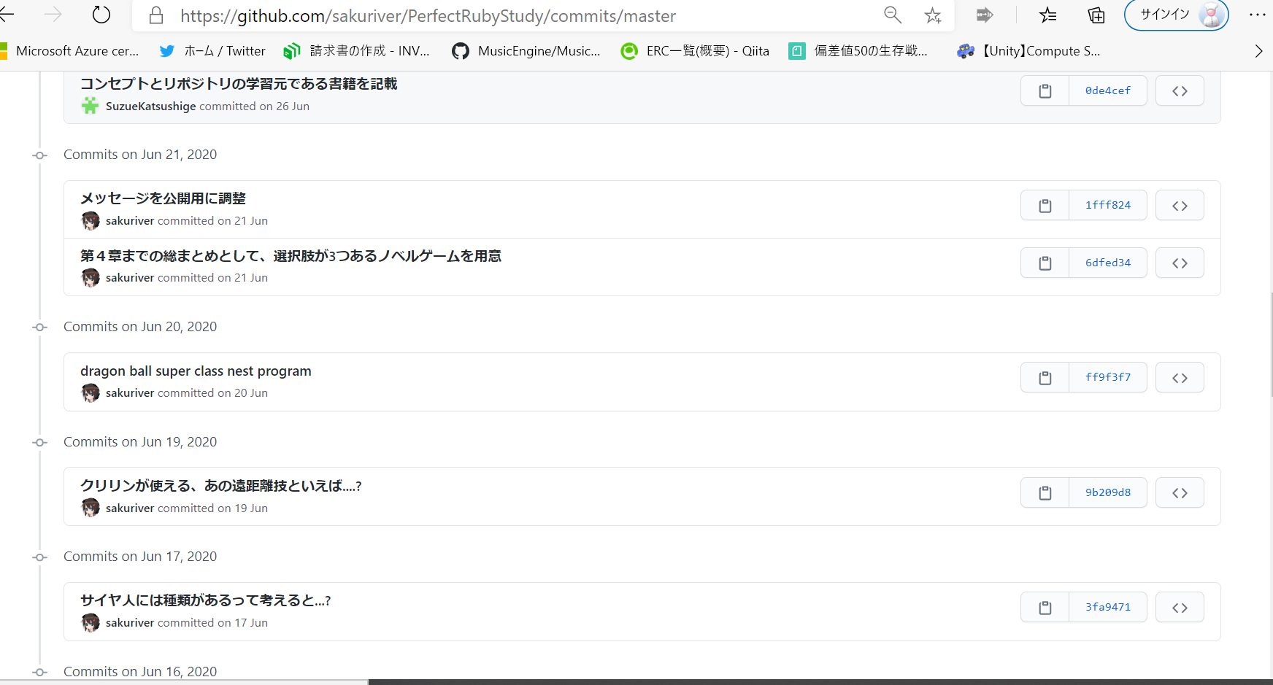The height and width of the screenshot is (685, 1273).
Task: Click the Favorites star in the address bar
Action: coord(932,15)
